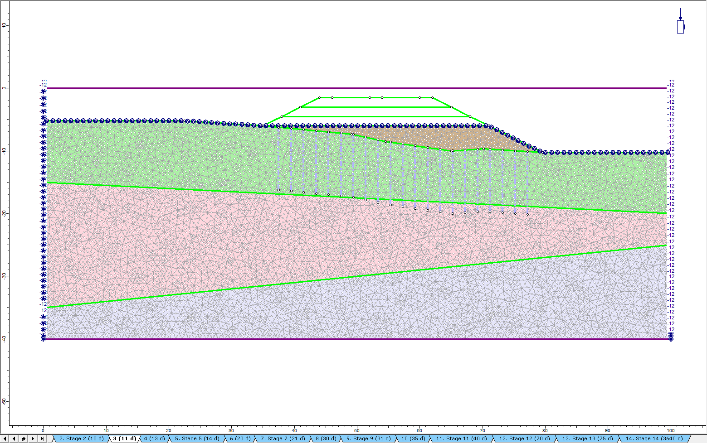Switch to Stage 9 (31 d) tab
Screen dimensions: 707x443
click(x=368, y=438)
